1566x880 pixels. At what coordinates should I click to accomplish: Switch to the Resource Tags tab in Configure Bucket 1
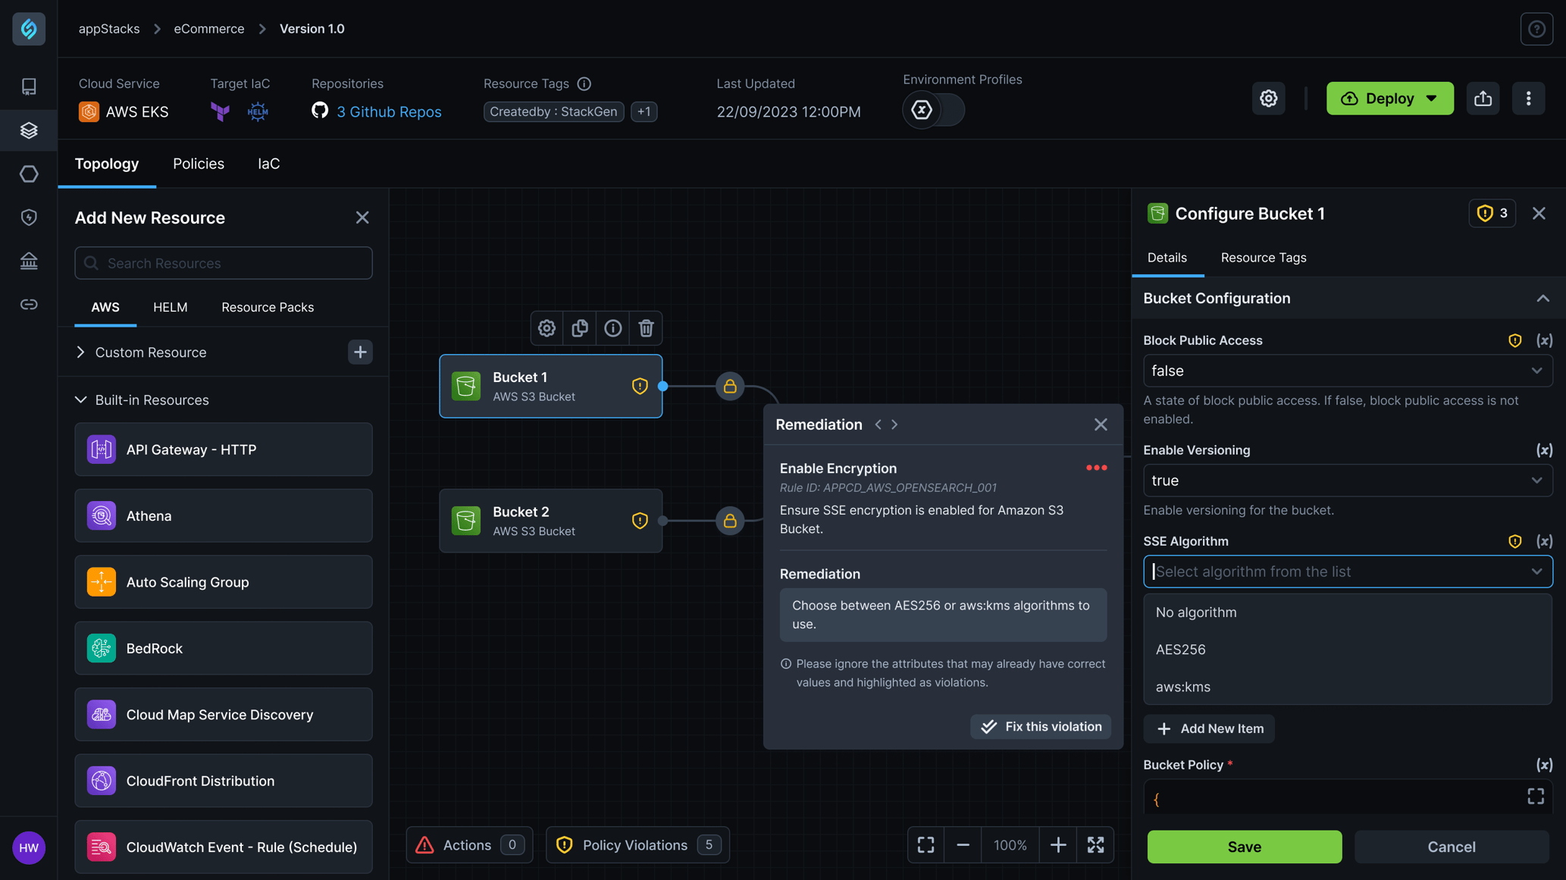1263,257
